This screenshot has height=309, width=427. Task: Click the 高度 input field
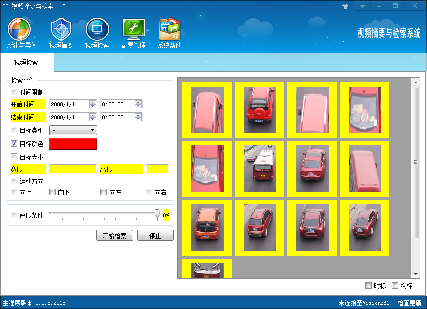157,169
